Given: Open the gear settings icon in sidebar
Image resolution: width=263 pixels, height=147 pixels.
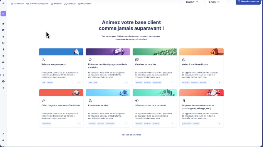Looking at the screenshot, I should coord(3,81).
